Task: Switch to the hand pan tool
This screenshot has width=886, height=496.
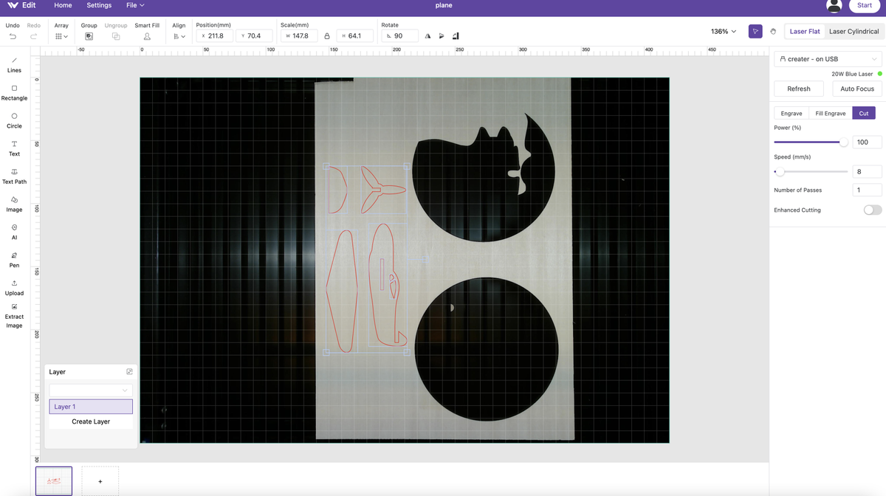Action: click(773, 32)
